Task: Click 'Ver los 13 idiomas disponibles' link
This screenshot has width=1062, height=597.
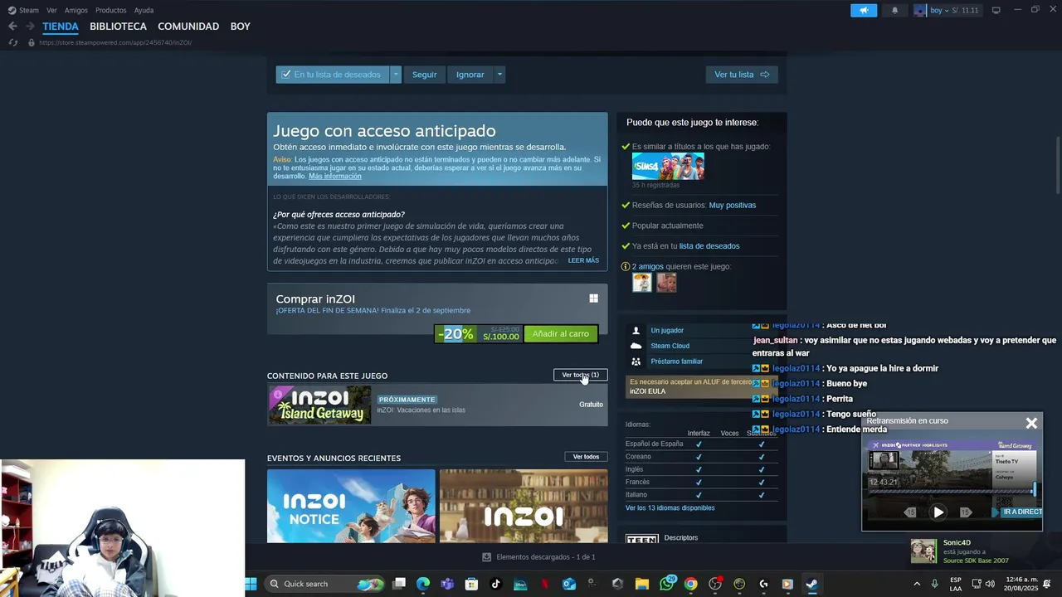Action: pos(670,508)
